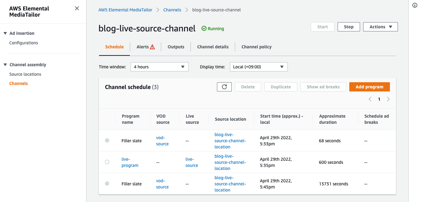The height and width of the screenshot is (202, 421).
Task: Open Channels in the sidebar
Action: [x=18, y=83]
